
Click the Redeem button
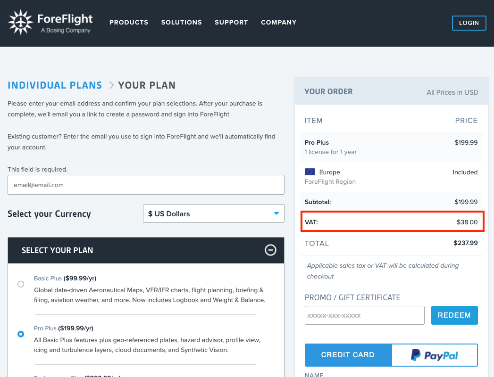tap(454, 315)
